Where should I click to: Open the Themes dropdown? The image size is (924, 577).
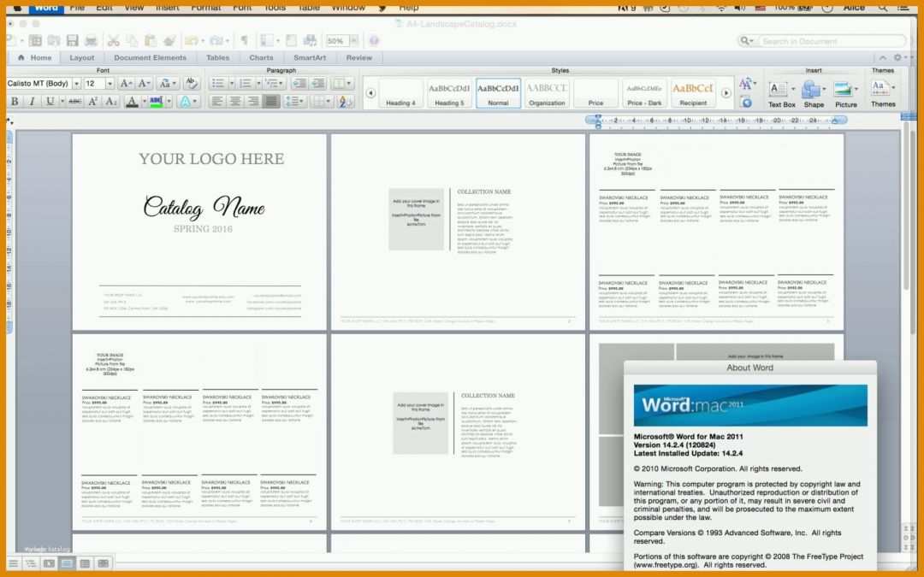coord(883,93)
